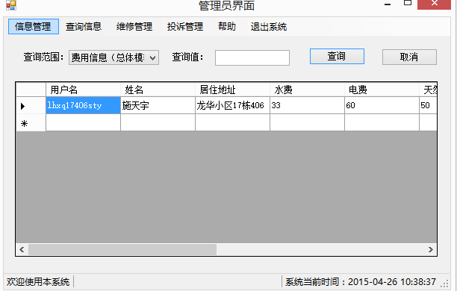Select the cell with value 50
The height and width of the screenshot is (291, 457).
tap(428, 105)
